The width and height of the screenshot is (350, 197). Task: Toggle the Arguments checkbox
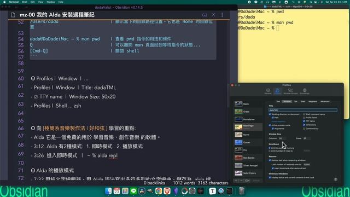coord(273,129)
